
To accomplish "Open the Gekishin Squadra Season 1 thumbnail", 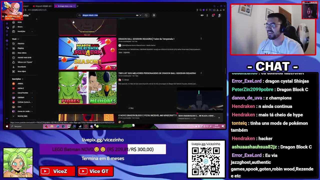I will [87, 53].
